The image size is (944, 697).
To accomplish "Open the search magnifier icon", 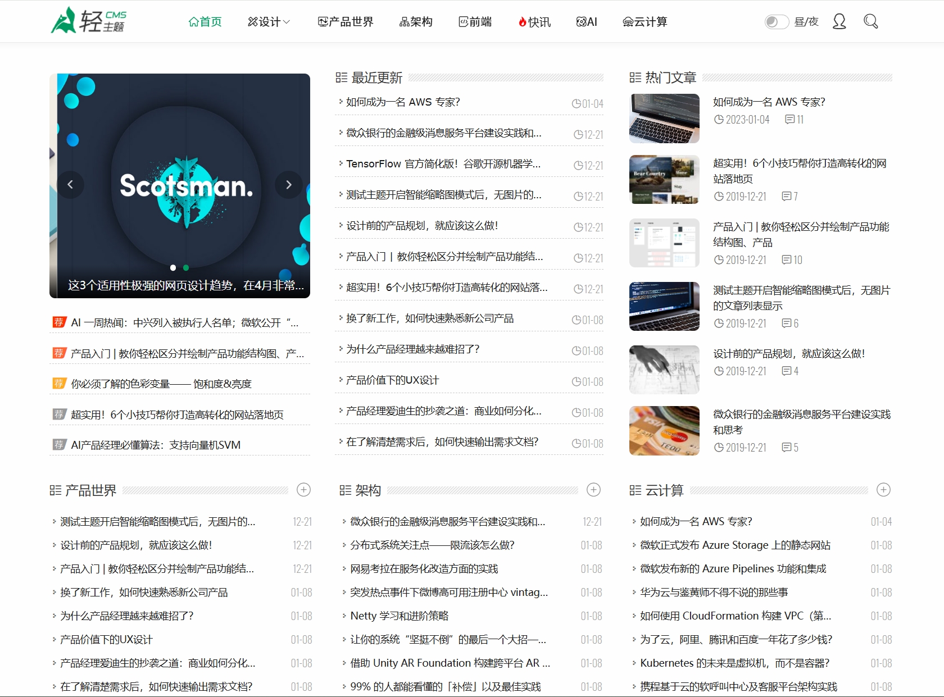I will (x=870, y=21).
